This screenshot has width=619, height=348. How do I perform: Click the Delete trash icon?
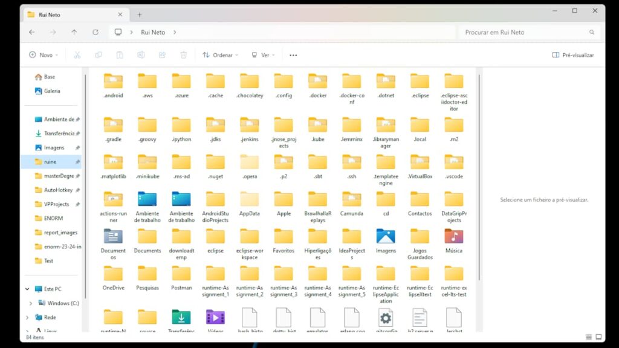tap(184, 55)
